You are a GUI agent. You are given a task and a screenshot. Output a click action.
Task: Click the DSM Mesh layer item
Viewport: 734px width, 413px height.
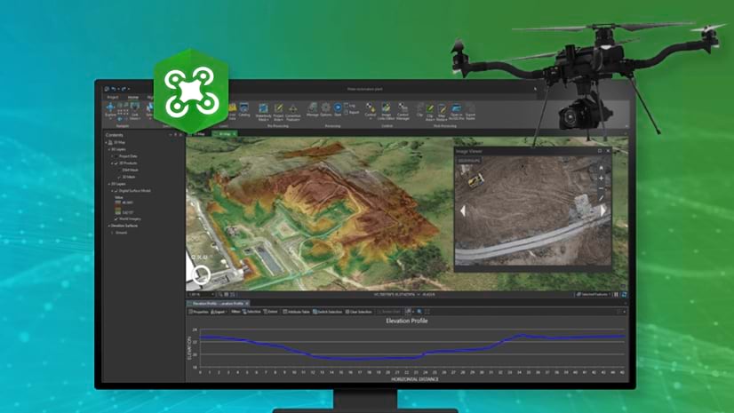tap(130, 171)
